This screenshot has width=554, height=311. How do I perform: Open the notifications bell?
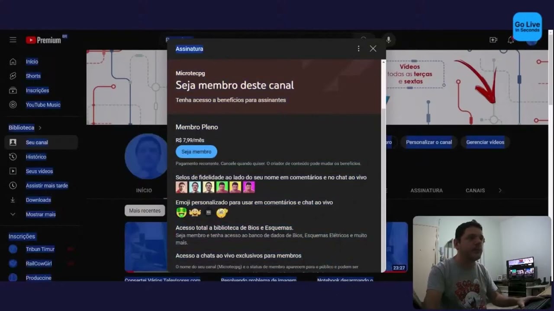[x=511, y=40]
